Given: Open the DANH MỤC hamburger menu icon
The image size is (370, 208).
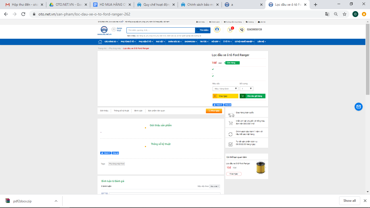Looking at the screenshot, I should 114,29.
